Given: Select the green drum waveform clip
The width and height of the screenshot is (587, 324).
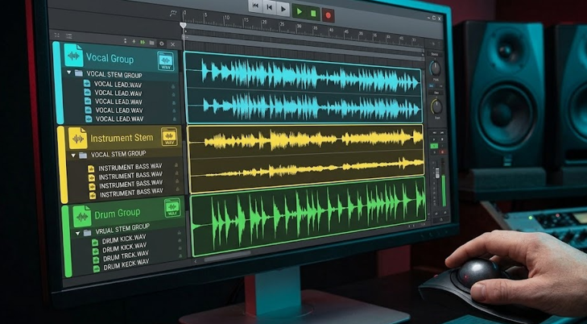Looking at the screenshot, I should [x=309, y=218].
